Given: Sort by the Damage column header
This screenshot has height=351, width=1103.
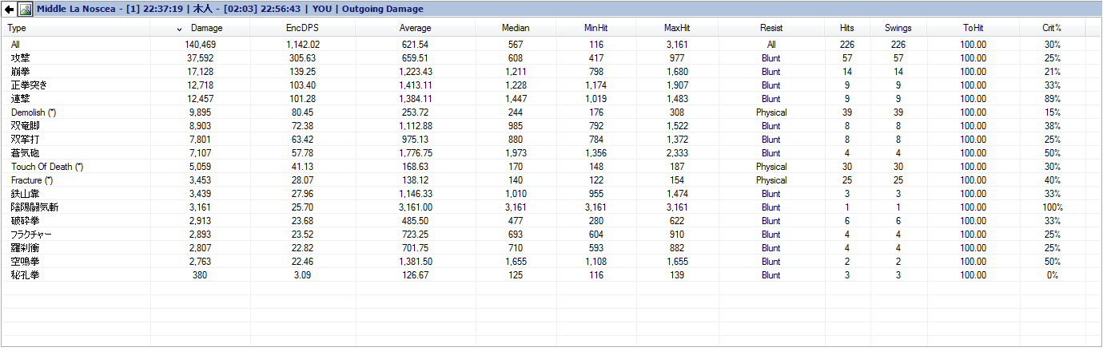Looking at the screenshot, I should (206, 28).
